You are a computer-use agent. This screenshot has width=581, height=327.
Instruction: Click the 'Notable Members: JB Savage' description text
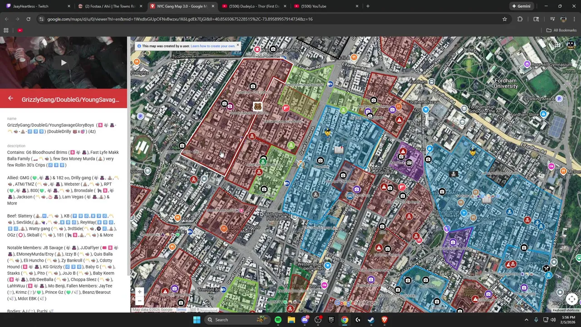click(x=63, y=273)
